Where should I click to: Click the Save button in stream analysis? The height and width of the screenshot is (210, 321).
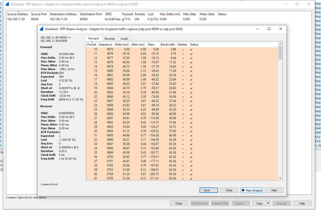click(208, 190)
